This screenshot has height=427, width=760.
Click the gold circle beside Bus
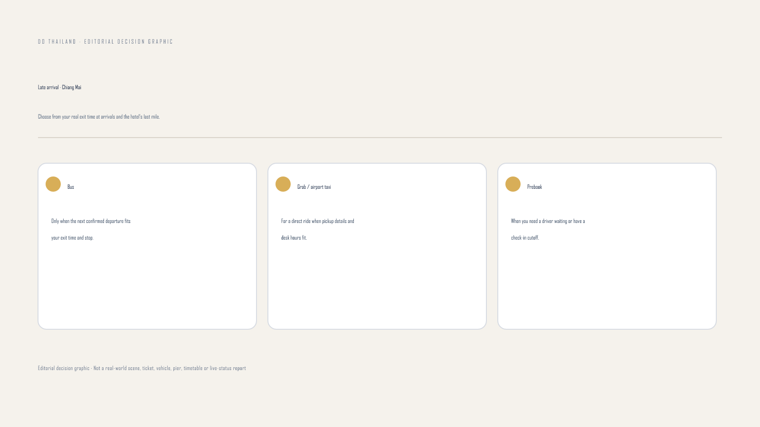tap(53, 184)
